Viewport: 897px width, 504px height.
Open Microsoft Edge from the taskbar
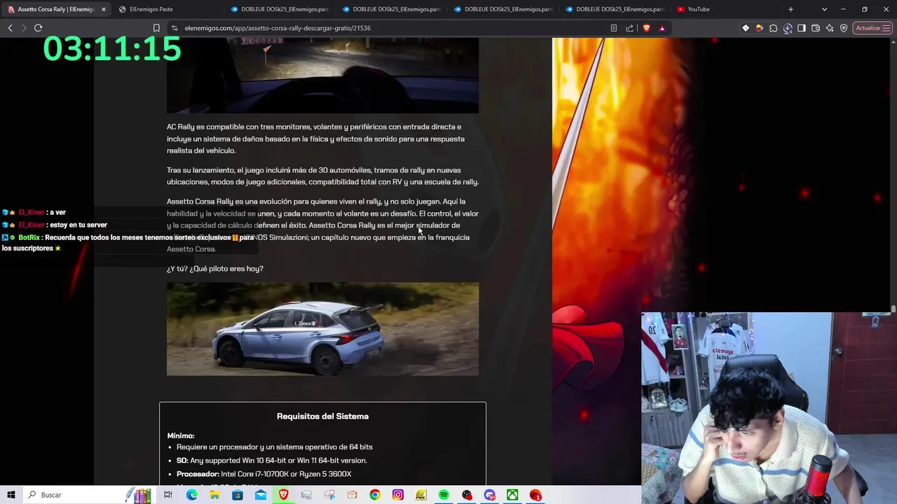[191, 495]
